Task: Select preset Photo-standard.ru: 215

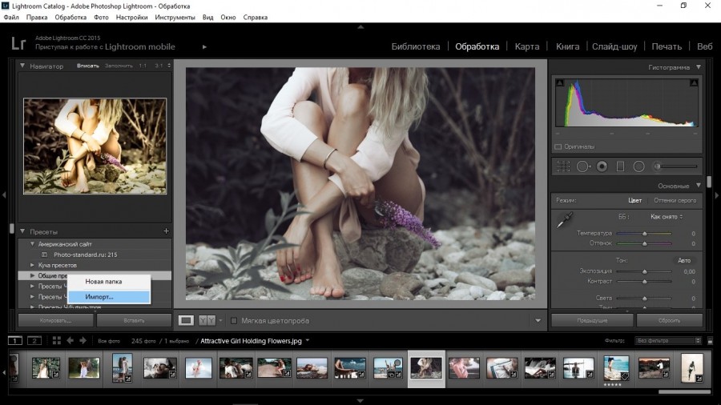Action: pyautogui.click(x=86, y=255)
